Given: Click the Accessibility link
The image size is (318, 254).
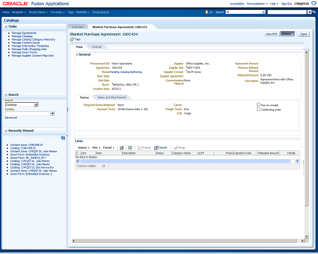Looking at the screenshot, I should [x=237, y=3].
